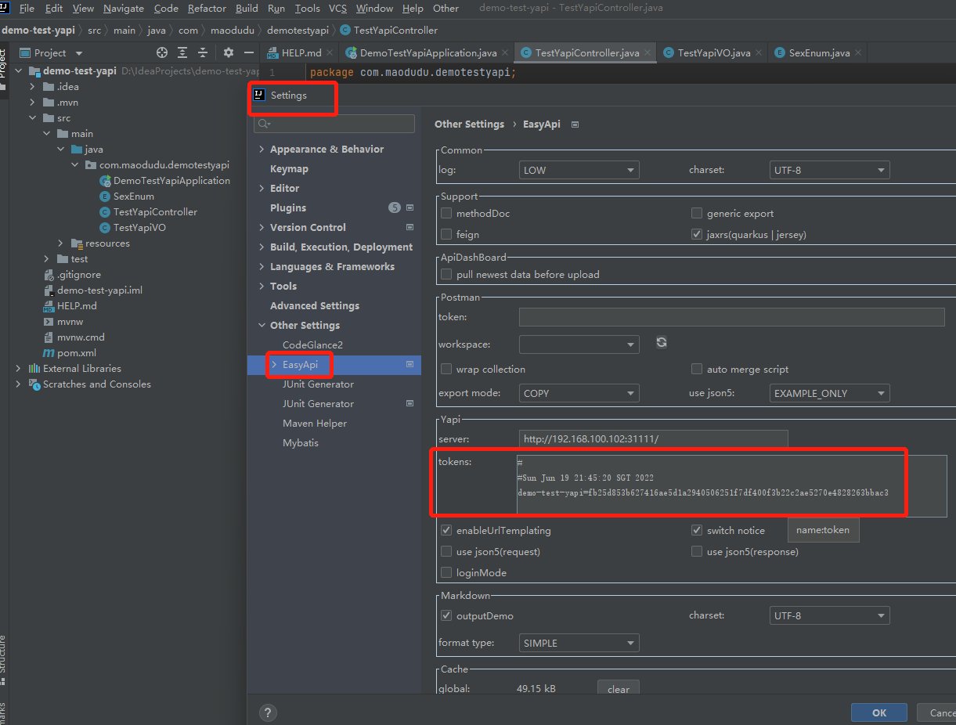Toggle the enableUrlTemplating checkbox

[x=446, y=531]
